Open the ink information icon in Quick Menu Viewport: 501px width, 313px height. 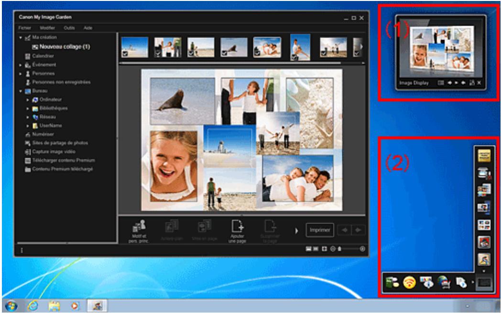pyautogui.click(x=426, y=282)
